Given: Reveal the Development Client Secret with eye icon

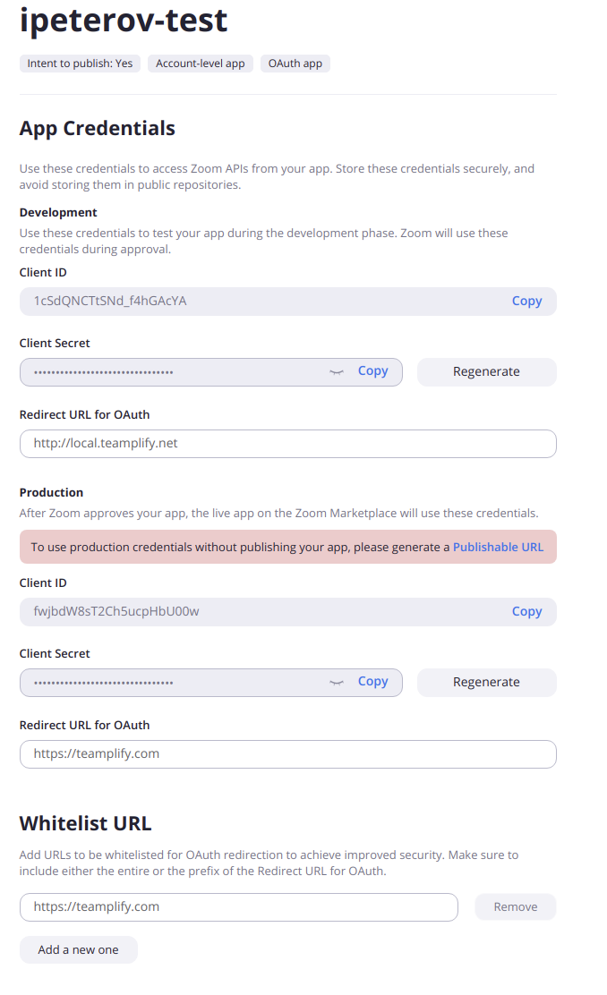Looking at the screenshot, I should 337,371.
